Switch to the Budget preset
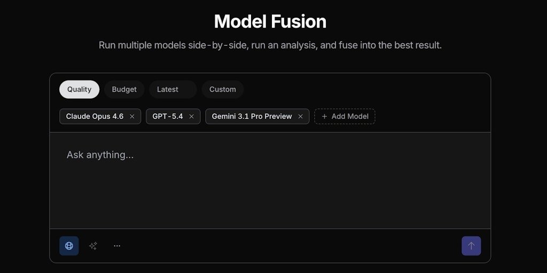The height and width of the screenshot is (273, 547). (x=124, y=90)
